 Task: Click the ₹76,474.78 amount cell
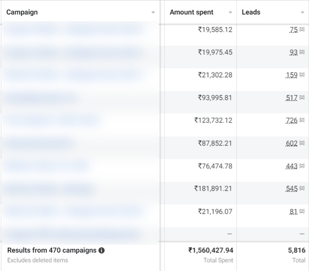tap(215, 166)
